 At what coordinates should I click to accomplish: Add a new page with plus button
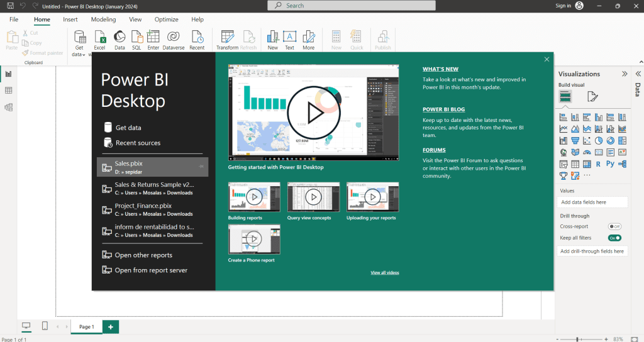(111, 327)
